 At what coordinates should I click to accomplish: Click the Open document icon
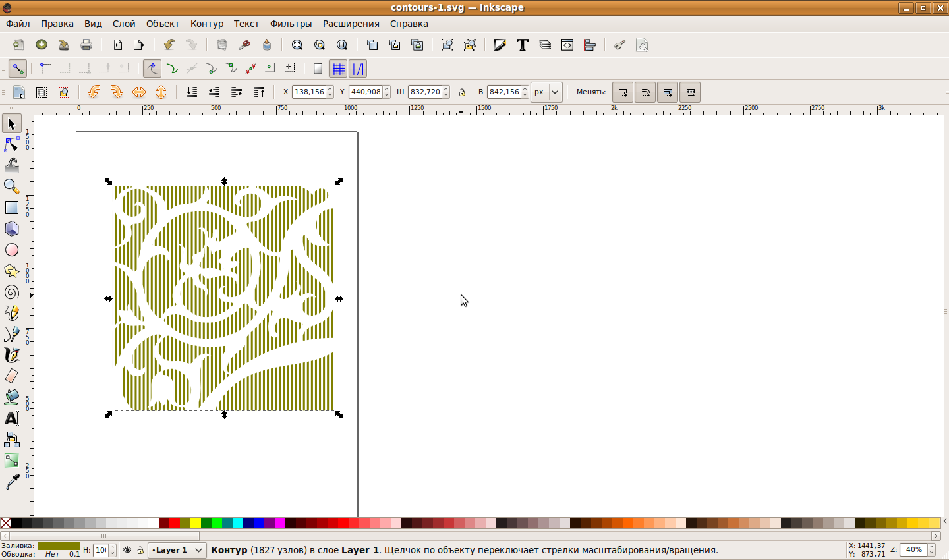click(x=42, y=45)
